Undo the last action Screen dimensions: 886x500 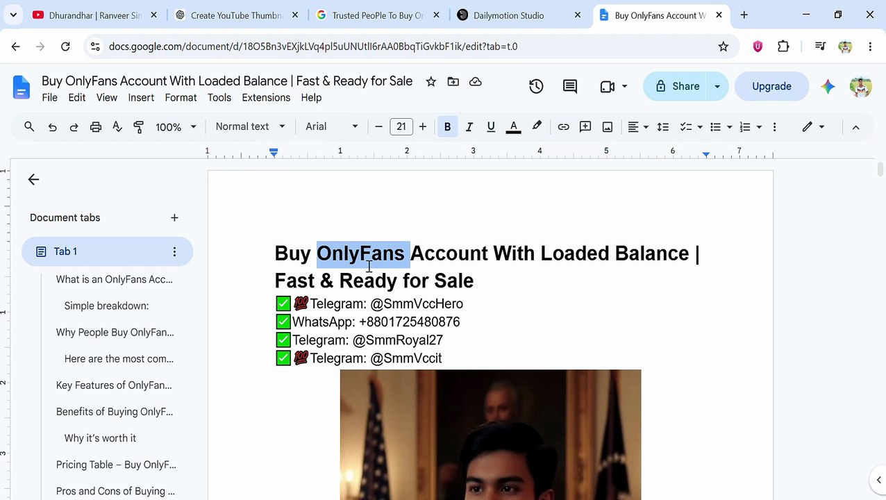tap(52, 126)
